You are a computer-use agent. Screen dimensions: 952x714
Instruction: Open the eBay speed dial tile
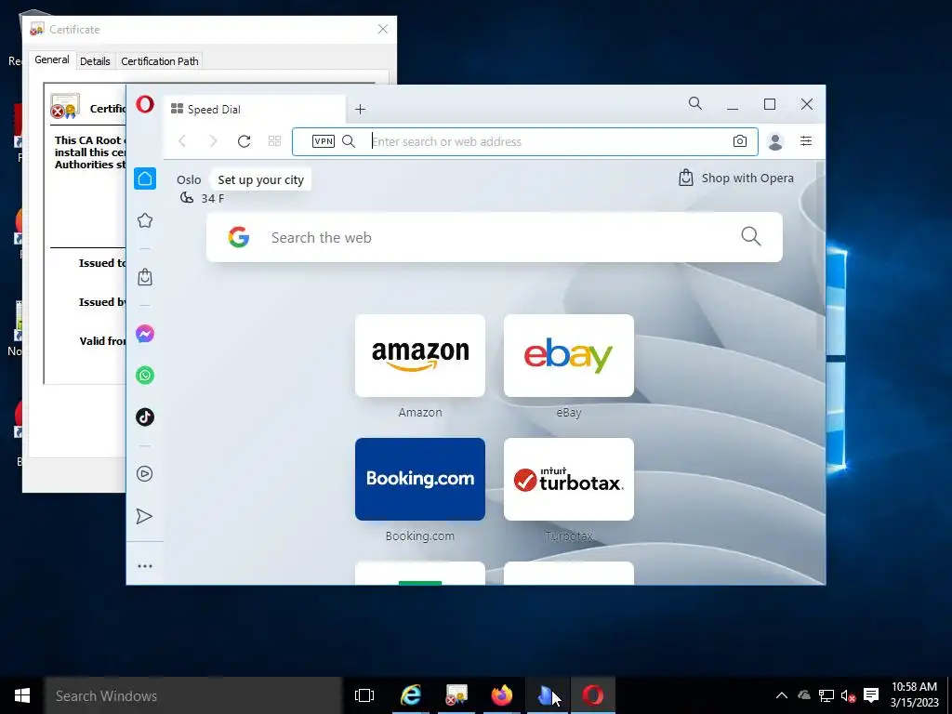[x=569, y=356]
